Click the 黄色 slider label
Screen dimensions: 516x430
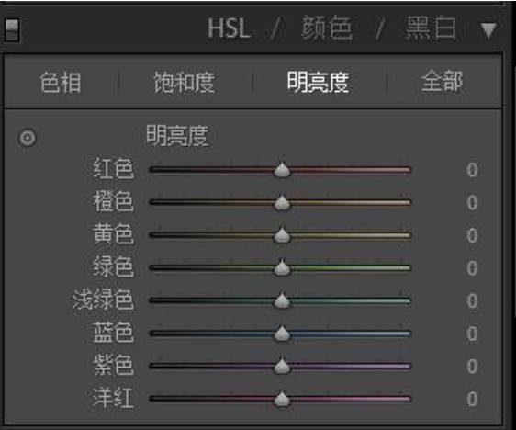tap(114, 233)
